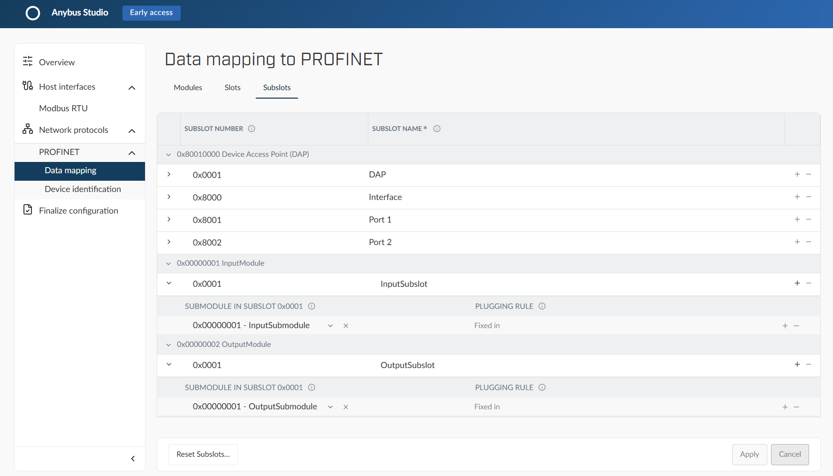Collapse the InputSubslot row details
This screenshot has width=833, height=476.
(169, 283)
